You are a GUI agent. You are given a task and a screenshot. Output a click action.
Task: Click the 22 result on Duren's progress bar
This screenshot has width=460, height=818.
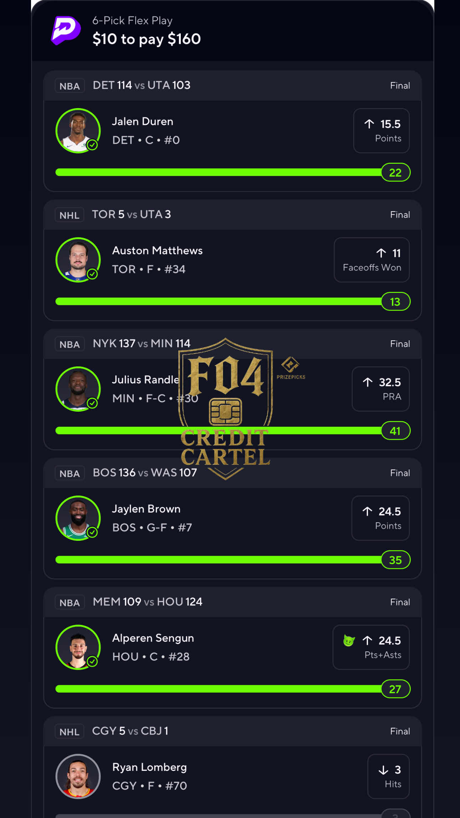tap(395, 173)
